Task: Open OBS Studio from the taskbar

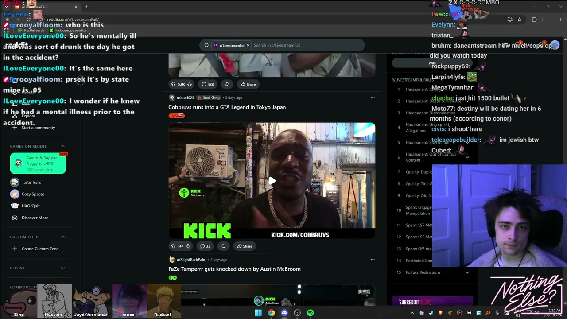Action: (297, 313)
